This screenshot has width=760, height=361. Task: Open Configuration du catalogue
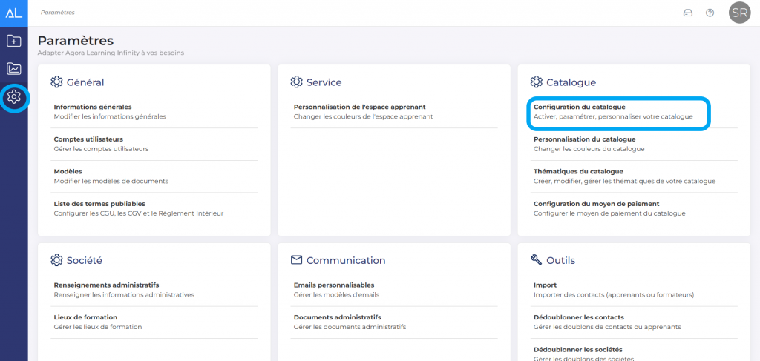coord(579,107)
